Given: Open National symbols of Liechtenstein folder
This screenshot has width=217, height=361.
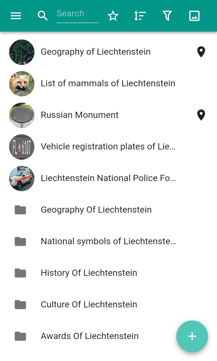Looking at the screenshot, I should point(108,241).
